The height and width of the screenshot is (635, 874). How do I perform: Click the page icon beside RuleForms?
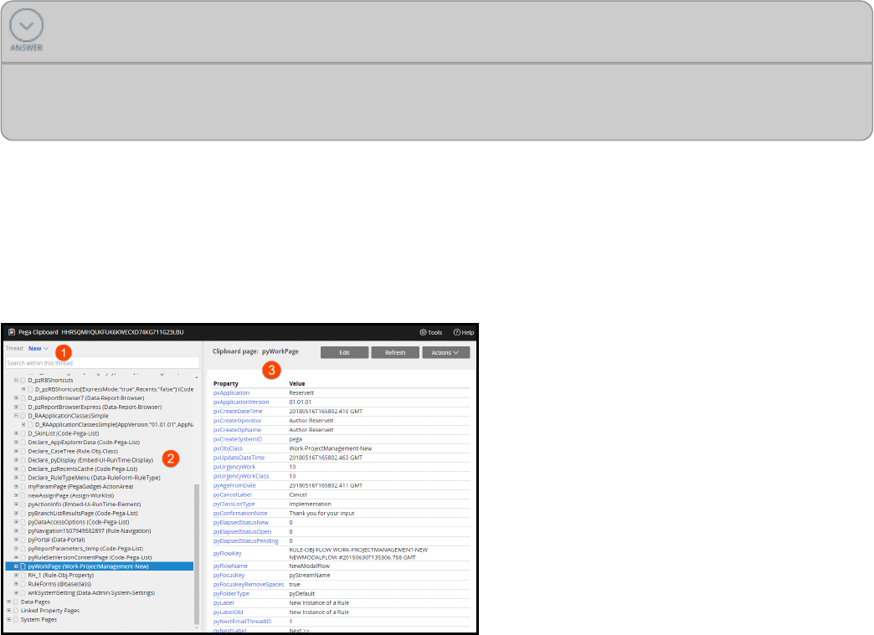23,584
